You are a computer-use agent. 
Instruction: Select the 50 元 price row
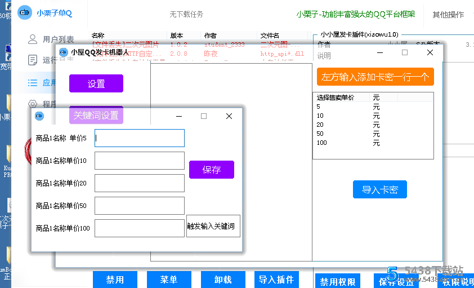tap(373, 134)
